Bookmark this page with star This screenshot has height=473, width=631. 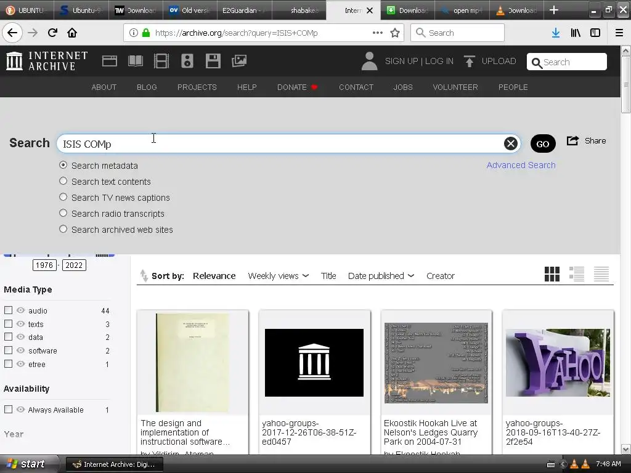(x=395, y=33)
